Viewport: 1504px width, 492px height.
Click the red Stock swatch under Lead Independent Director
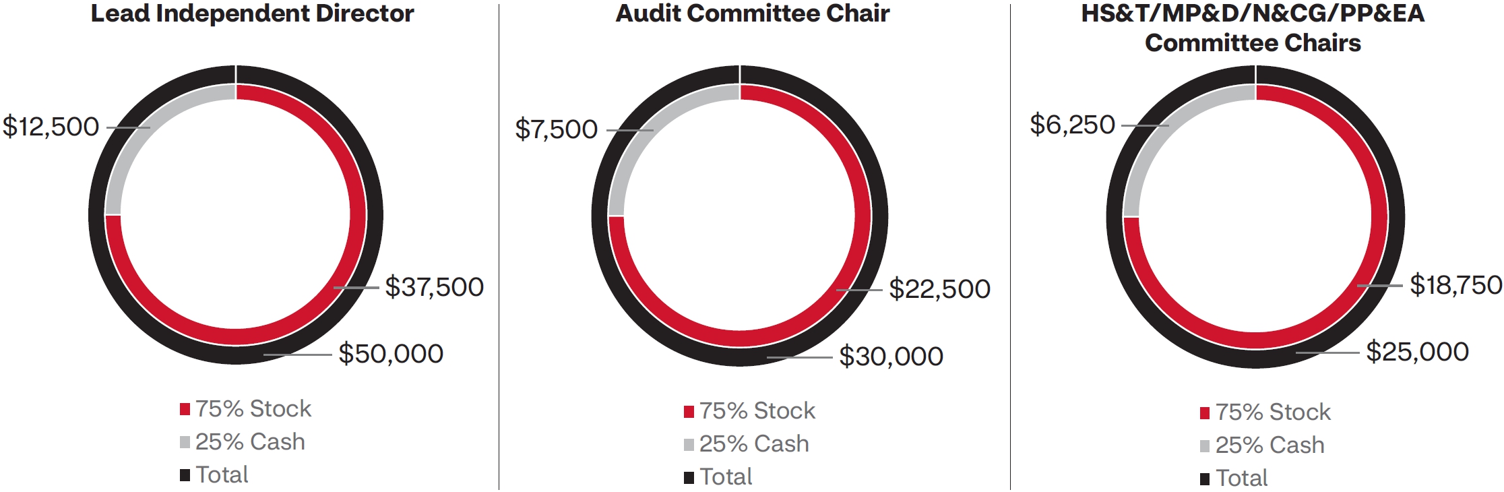pos(185,409)
